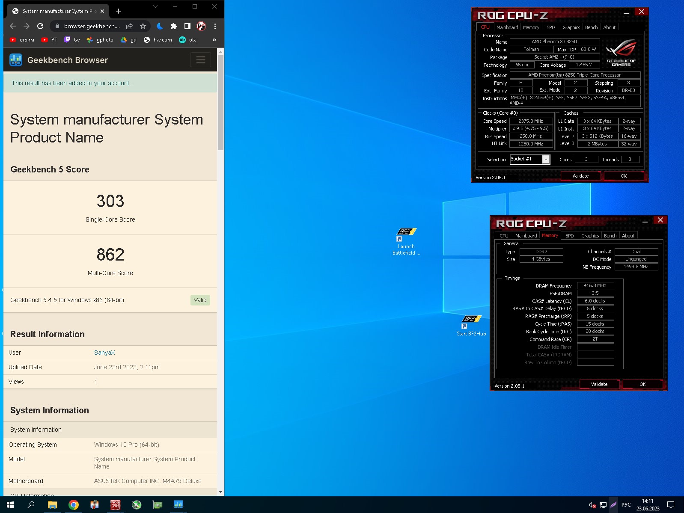Reload the Geekbench page
The height and width of the screenshot is (513, 684).
point(40,26)
